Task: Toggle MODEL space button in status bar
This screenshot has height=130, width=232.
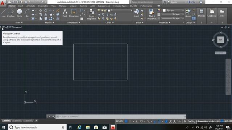Action: pos(119,121)
